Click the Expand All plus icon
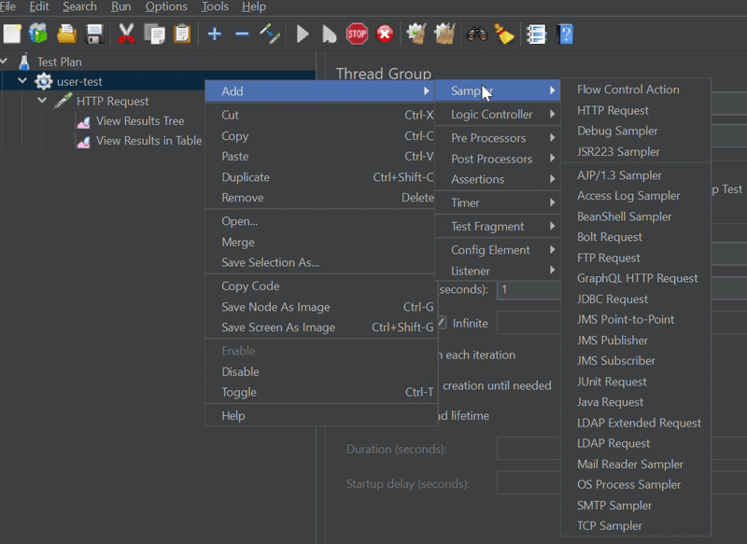 pyautogui.click(x=215, y=34)
